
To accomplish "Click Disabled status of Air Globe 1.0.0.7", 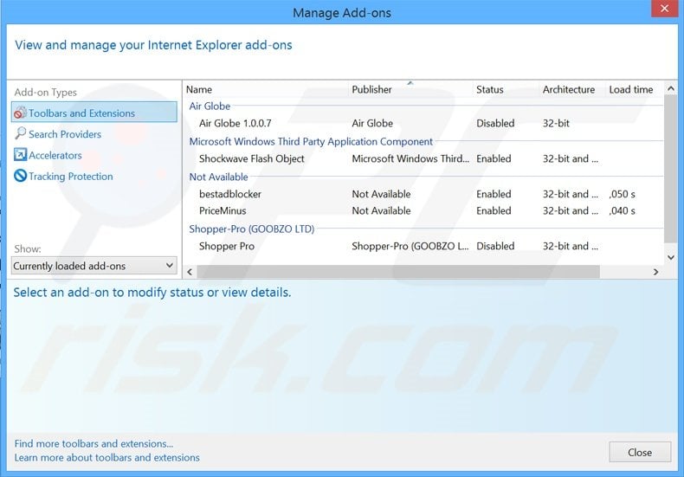I will pyautogui.click(x=495, y=124).
